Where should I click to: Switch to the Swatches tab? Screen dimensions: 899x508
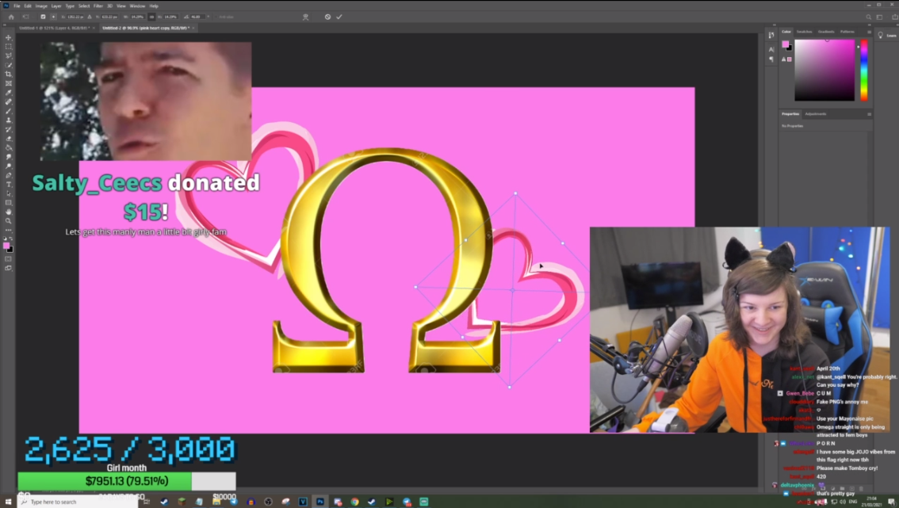click(x=805, y=32)
